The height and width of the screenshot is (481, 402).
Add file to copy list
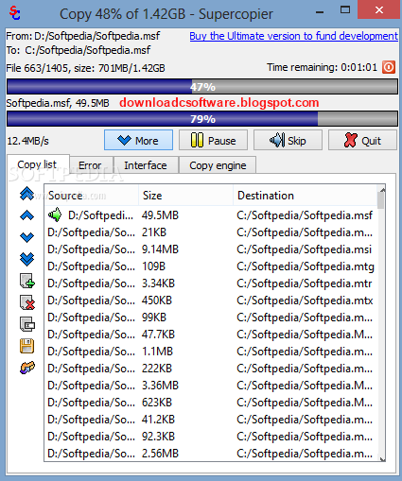pyautogui.click(x=27, y=281)
